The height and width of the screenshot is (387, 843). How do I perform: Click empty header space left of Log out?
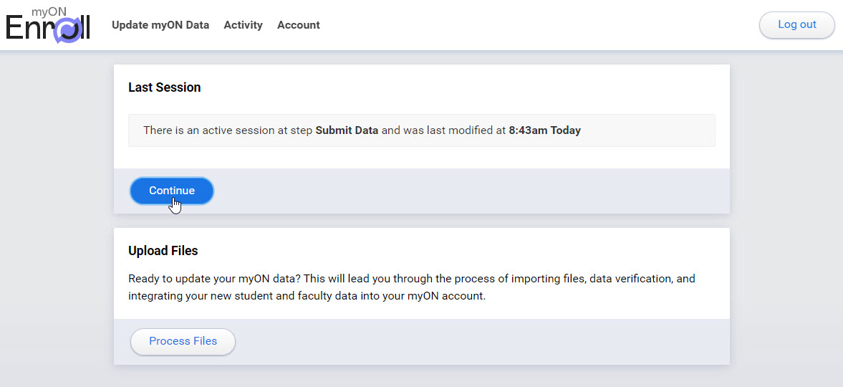click(538, 25)
